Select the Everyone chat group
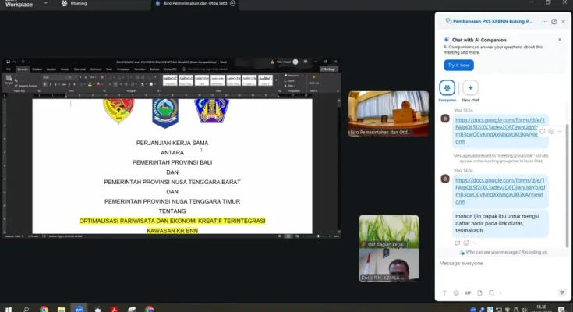573x312 pixels. tap(447, 88)
